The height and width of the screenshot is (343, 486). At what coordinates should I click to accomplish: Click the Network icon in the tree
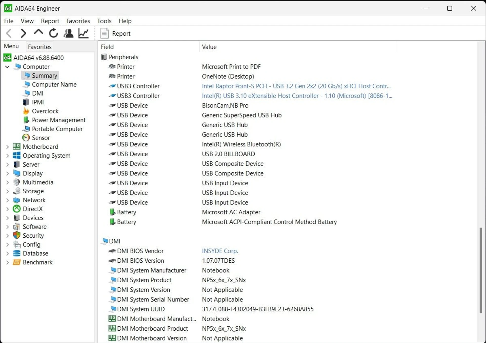click(x=17, y=200)
